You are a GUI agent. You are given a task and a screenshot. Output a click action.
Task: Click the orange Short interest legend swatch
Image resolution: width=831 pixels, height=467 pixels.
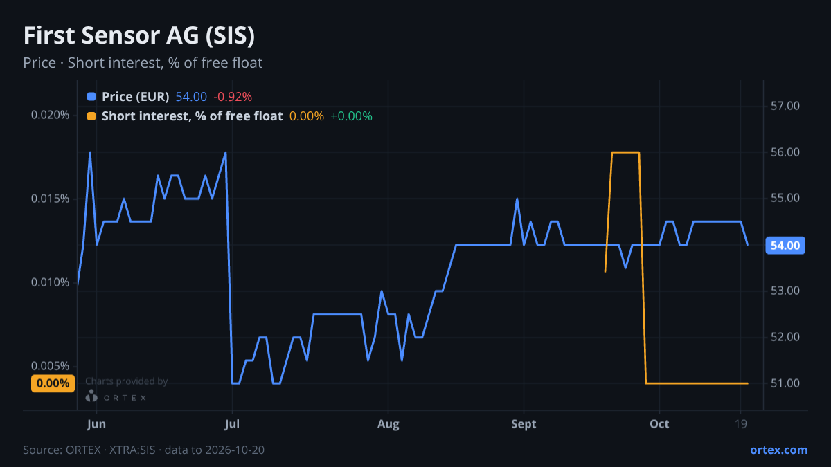pyautogui.click(x=91, y=116)
